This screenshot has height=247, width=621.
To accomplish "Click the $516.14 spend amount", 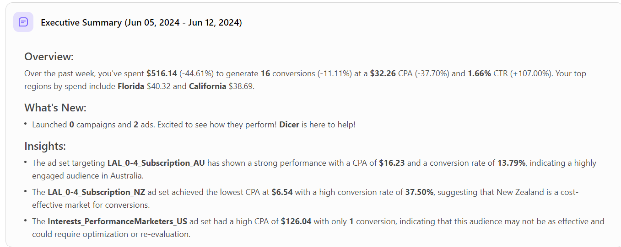I will click(162, 74).
